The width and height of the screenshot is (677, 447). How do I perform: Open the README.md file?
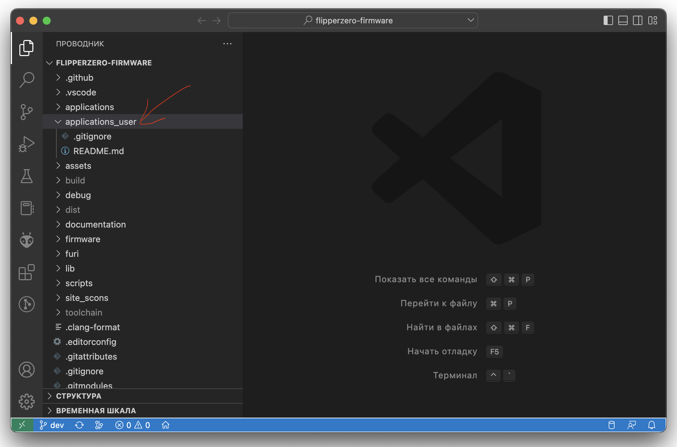(x=143, y=151)
